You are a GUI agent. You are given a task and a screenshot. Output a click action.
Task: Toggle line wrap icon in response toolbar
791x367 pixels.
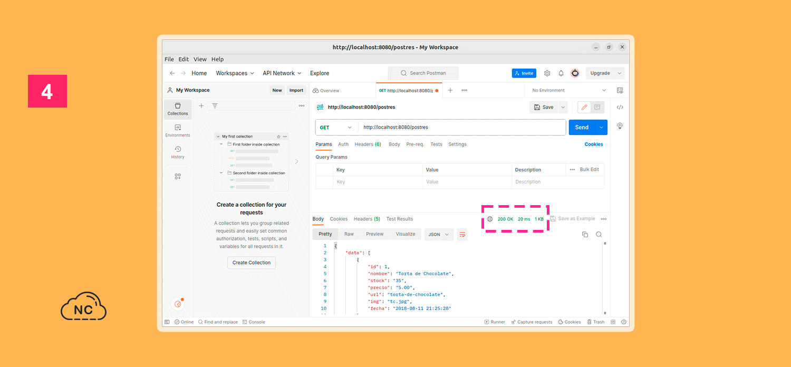tap(462, 234)
